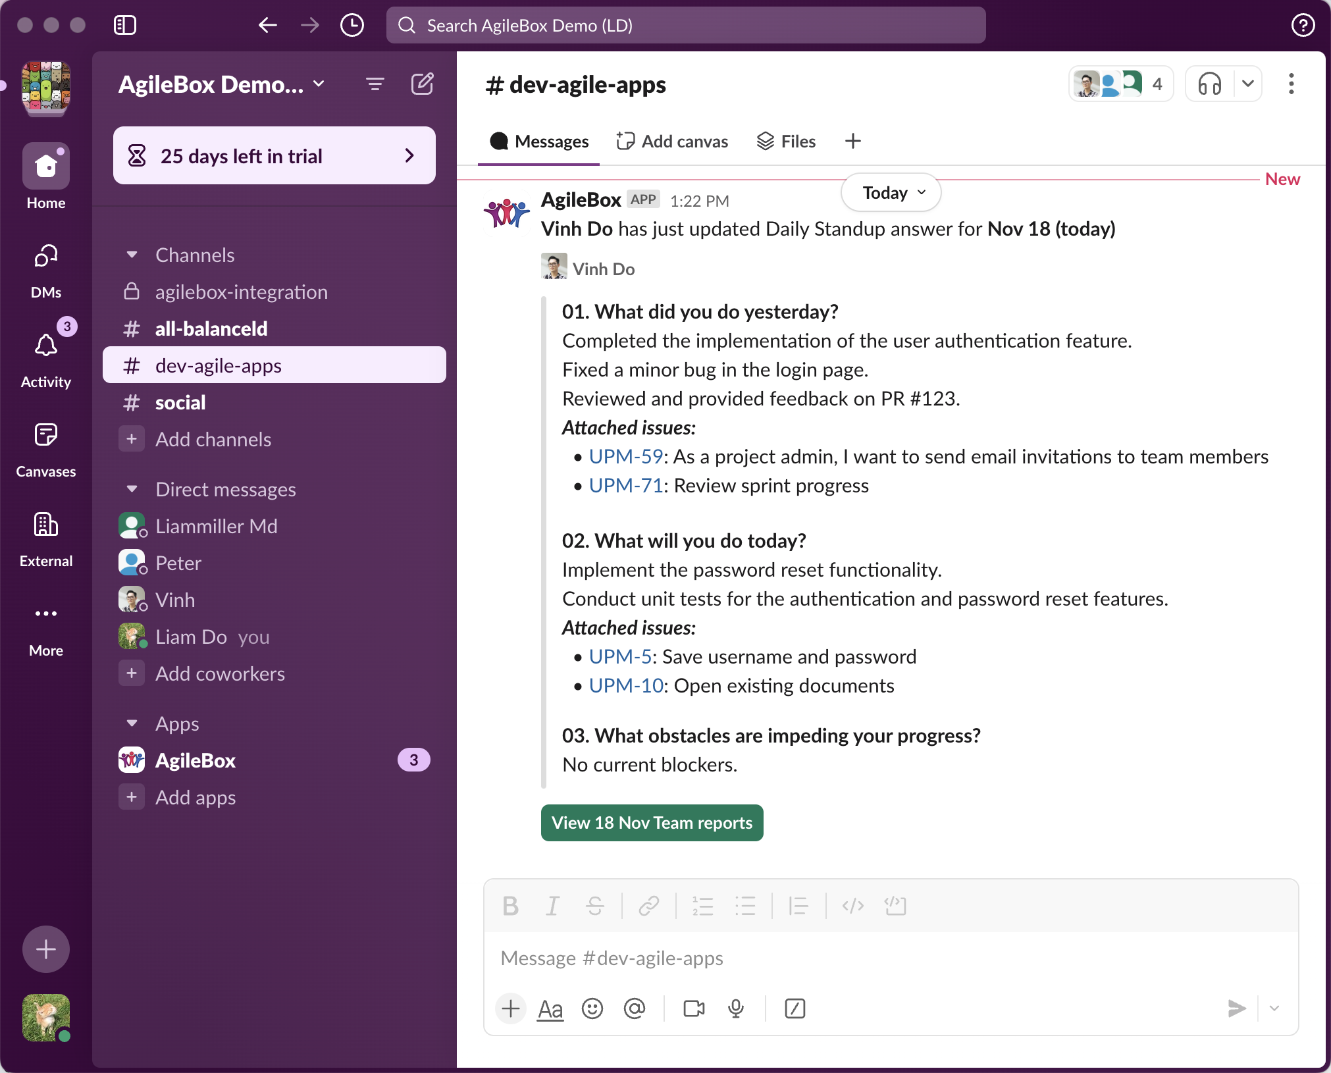Toggle bold formatting in composer
The width and height of the screenshot is (1331, 1073).
[510, 906]
